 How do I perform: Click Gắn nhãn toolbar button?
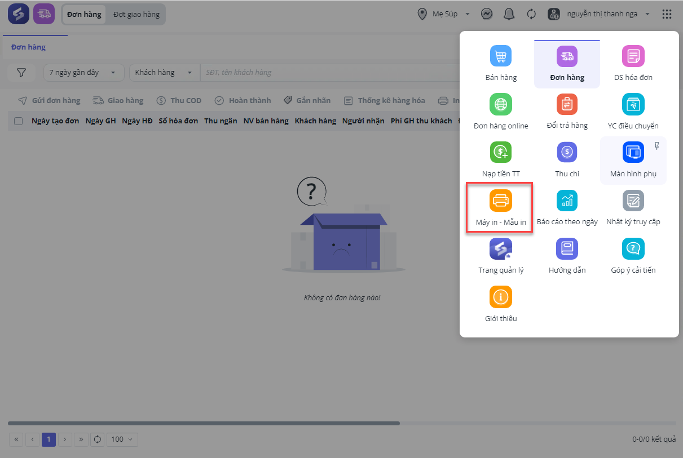coord(307,100)
